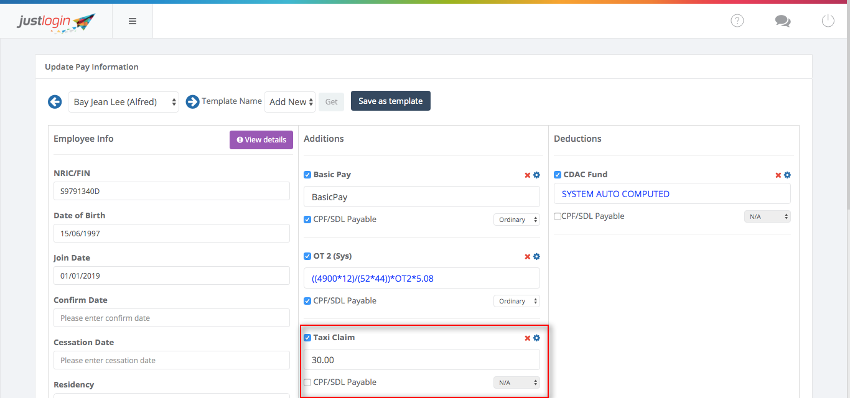Click the NRIC/FIN field S9791340D
This screenshot has width=850, height=398.
coord(172,191)
